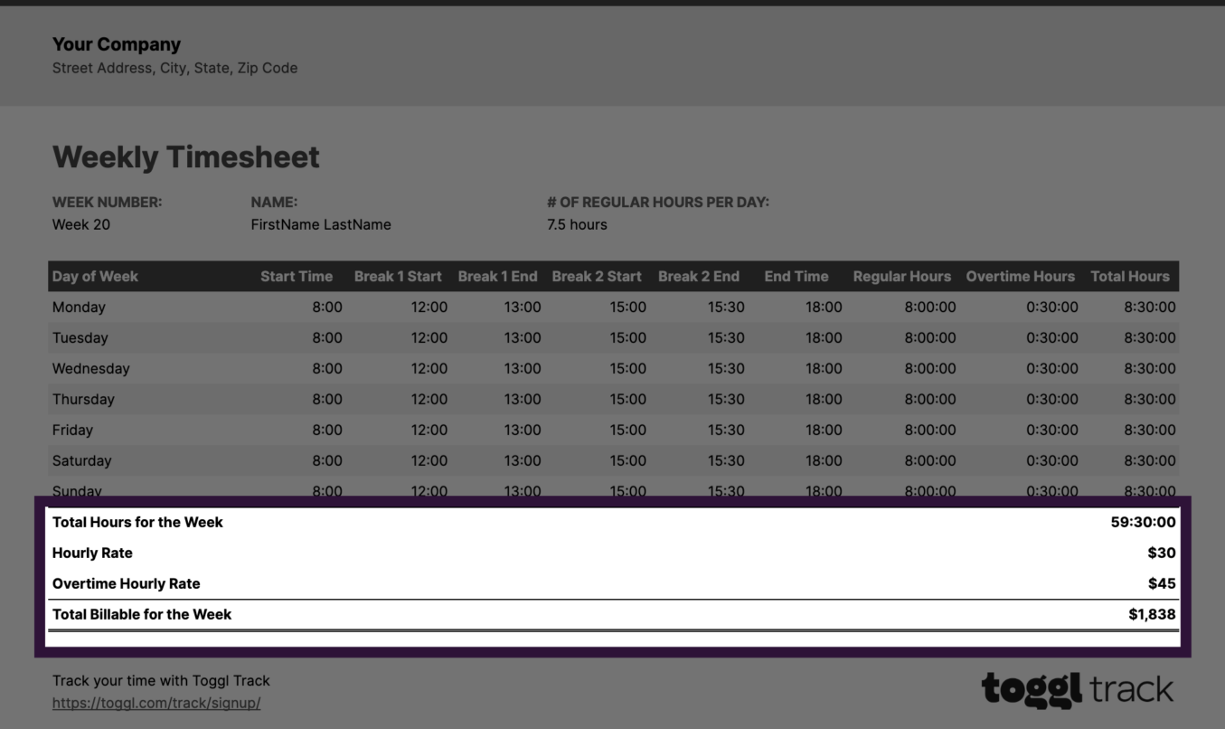Image resolution: width=1225 pixels, height=729 pixels.
Task: Select the Sunday row label
Action: click(x=79, y=490)
